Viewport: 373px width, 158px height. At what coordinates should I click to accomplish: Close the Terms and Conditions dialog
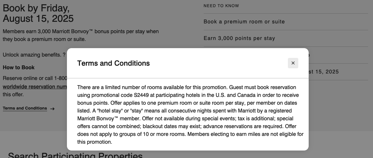coord(293,63)
